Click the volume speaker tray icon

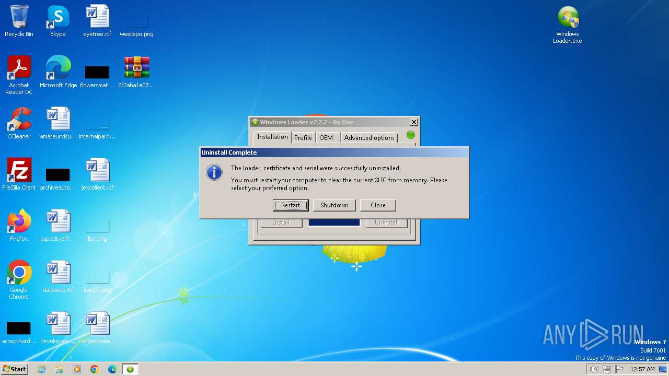[x=594, y=369]
